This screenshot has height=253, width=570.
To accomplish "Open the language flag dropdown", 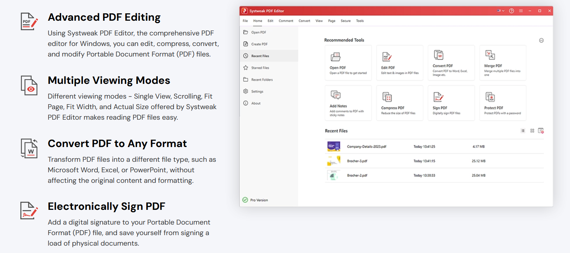I will pyautogui.click(x=501, y=11).
